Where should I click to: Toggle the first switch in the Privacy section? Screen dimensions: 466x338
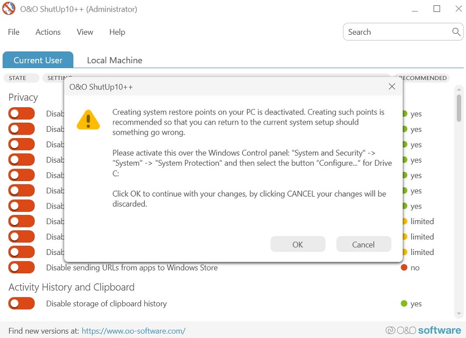(21, 113)
